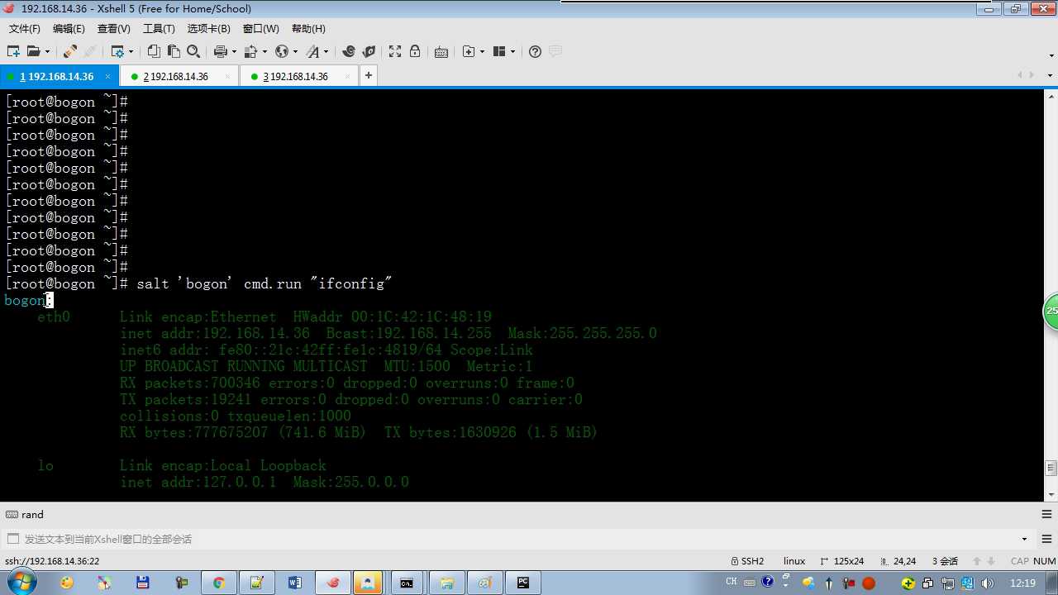1058x595 pixels.
Task: Open the 帮助(H) menu
Action: click(x=308, y=29)
